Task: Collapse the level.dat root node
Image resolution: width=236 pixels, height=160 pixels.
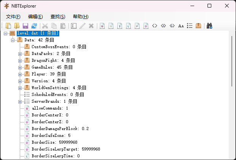Action: 5,33
